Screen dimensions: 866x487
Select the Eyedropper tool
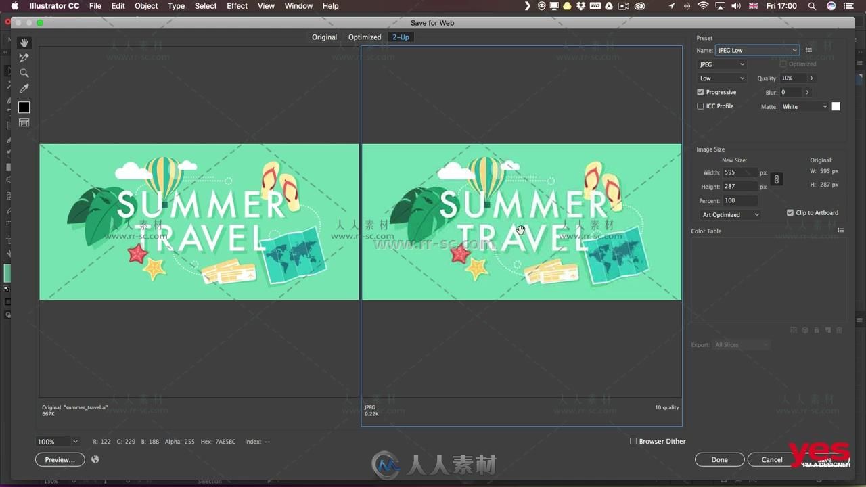coord(24,89)
